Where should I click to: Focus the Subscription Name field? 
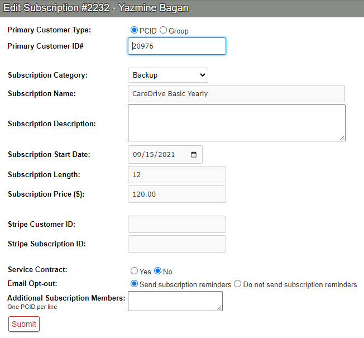(x=236, y=93)
